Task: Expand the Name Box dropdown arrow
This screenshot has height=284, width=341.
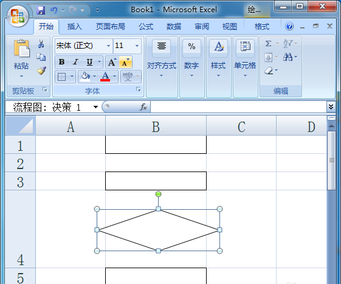Action: click(x=95, y=107)
